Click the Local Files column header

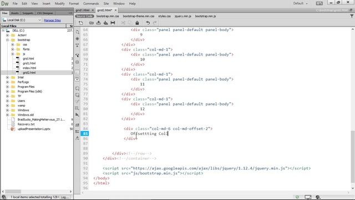33,26
